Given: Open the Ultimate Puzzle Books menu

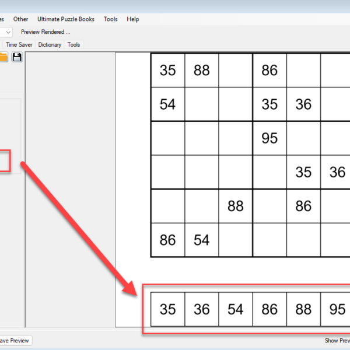Looking at the screenshot, I should (65, 19).
